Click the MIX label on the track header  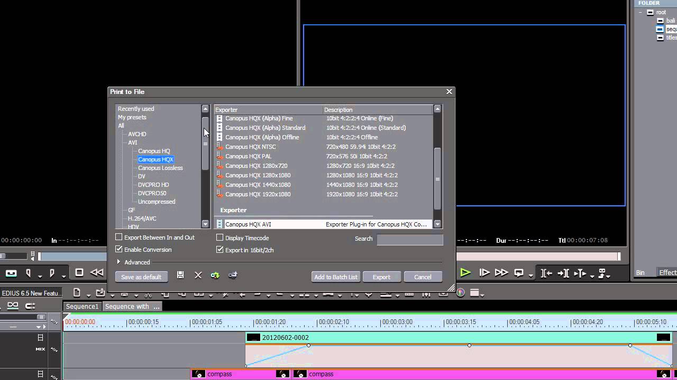pyautogui.click(x=40, y=349)
